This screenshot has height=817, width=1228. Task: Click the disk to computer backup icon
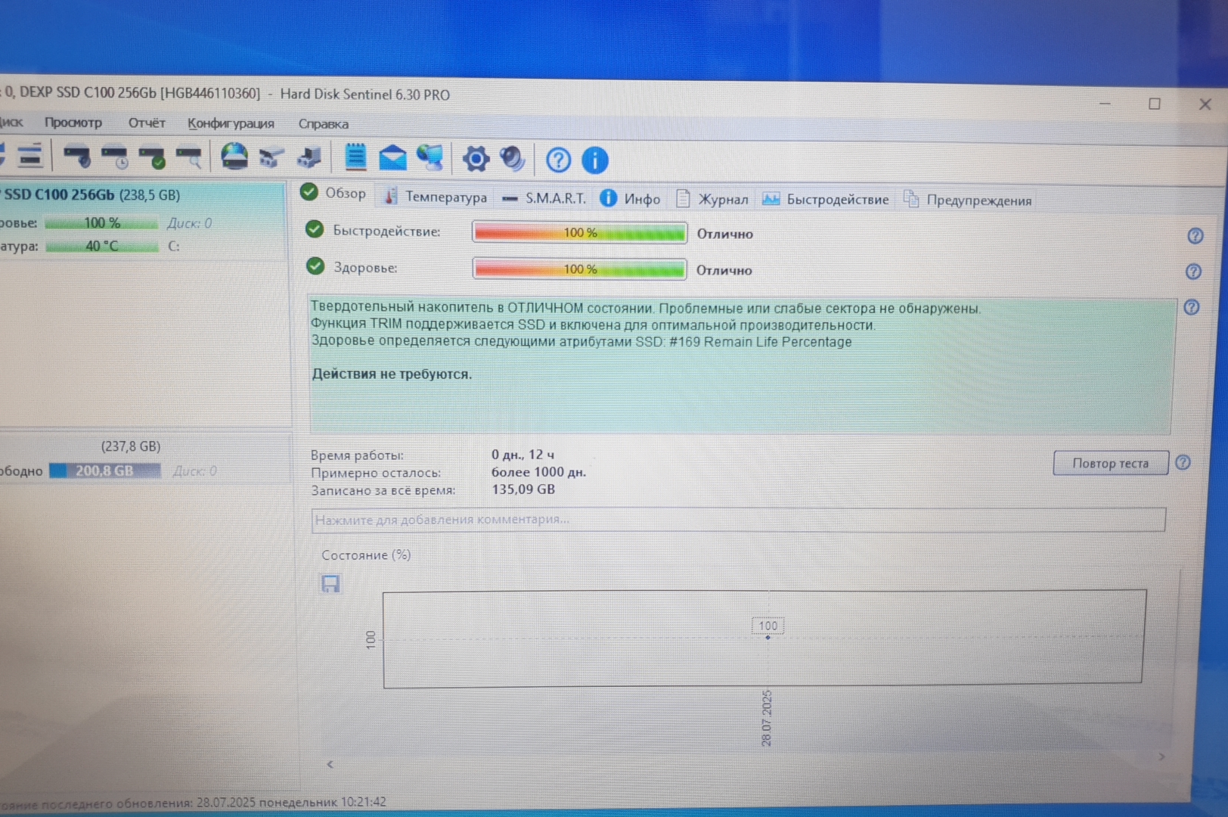coord(309,157)
